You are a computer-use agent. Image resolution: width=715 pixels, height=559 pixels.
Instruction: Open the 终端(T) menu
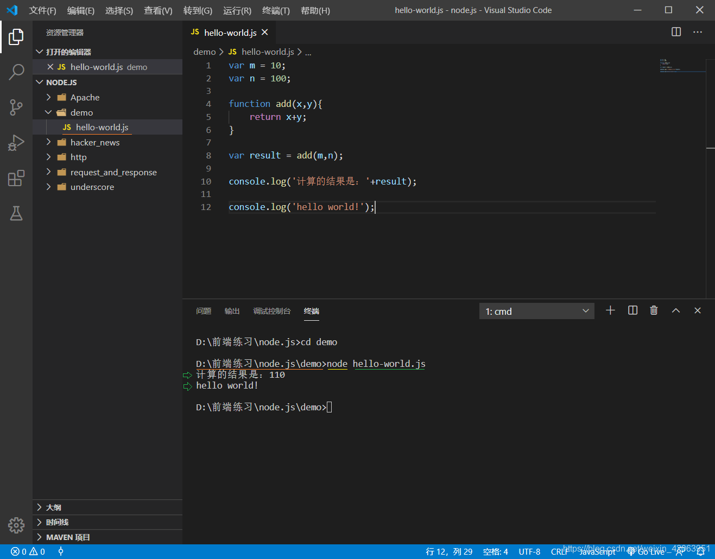coord(276,10)
